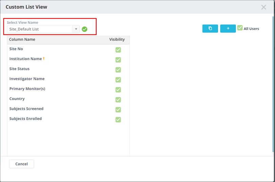This screenshot has width=275, height=182.
Task: Hide the Country column
Action: [x=118, y=100]
